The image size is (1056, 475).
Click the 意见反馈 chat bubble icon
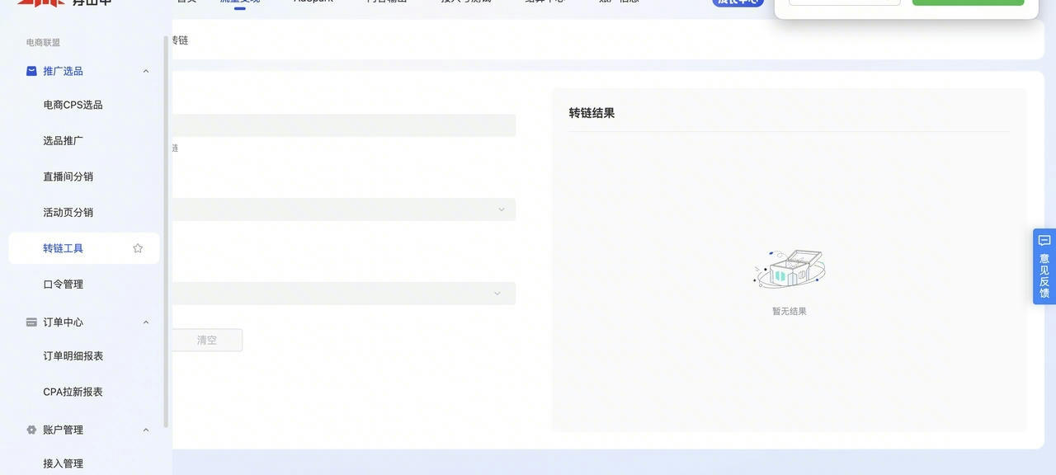[x=1044, y=241]
